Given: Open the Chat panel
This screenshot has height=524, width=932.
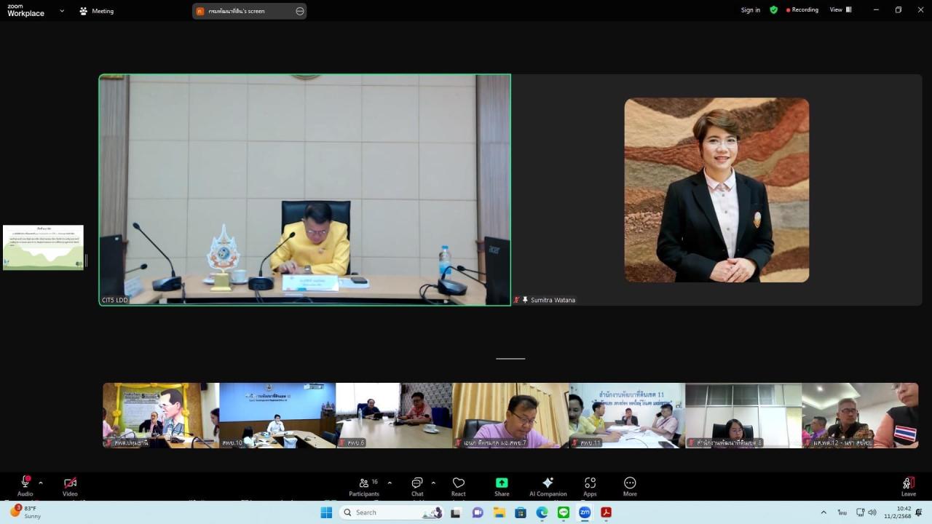Looking at the screenshot, I should 417,484.
